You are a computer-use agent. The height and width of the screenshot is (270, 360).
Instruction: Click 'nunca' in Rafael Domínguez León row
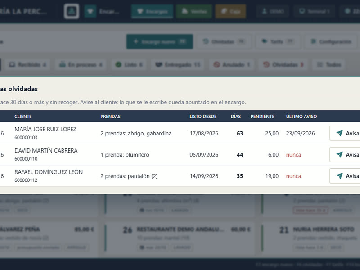point(293,176)
